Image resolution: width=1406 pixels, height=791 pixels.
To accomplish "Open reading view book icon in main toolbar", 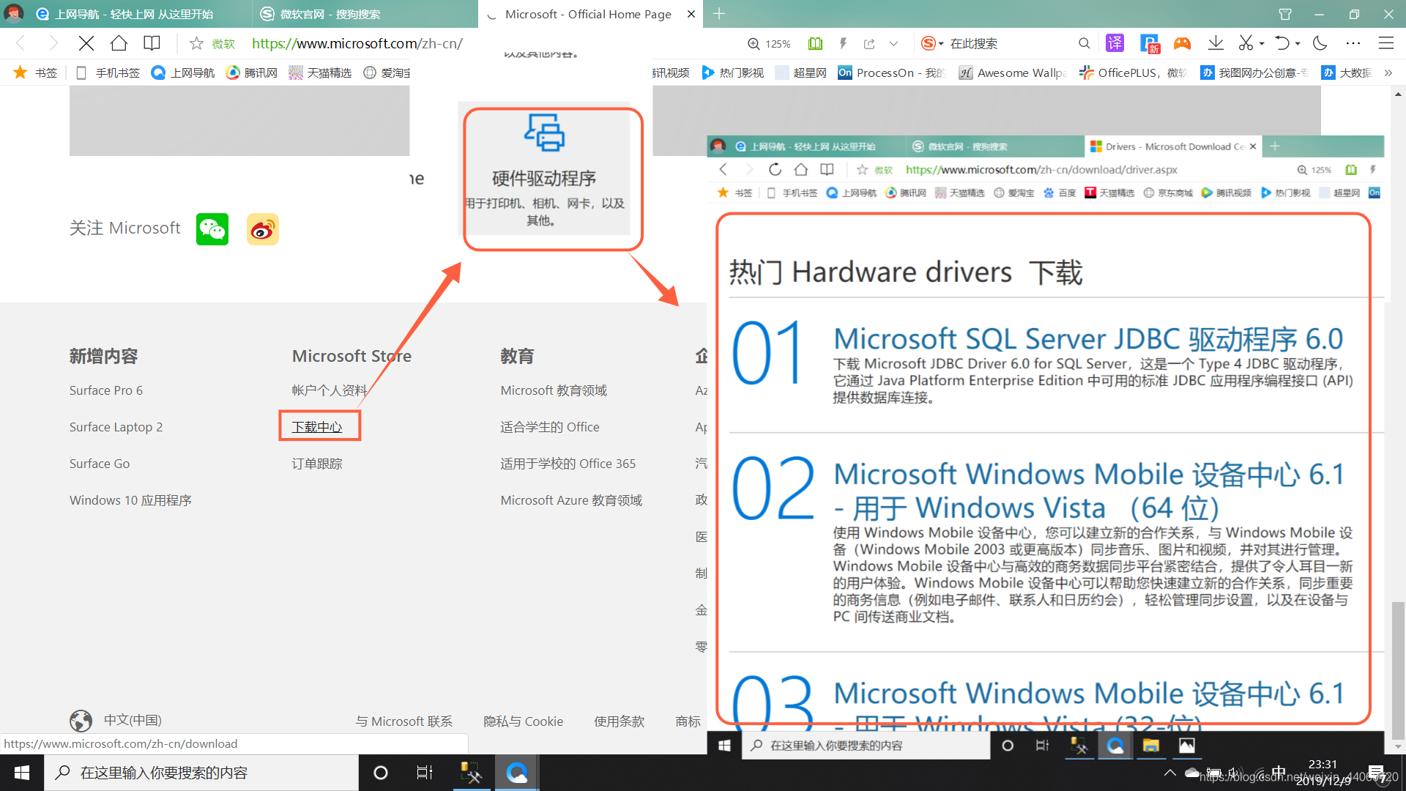I will pos(152,43).
